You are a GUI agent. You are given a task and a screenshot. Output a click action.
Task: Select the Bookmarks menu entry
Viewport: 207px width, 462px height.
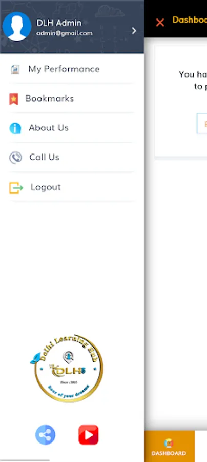coord(72,99)
